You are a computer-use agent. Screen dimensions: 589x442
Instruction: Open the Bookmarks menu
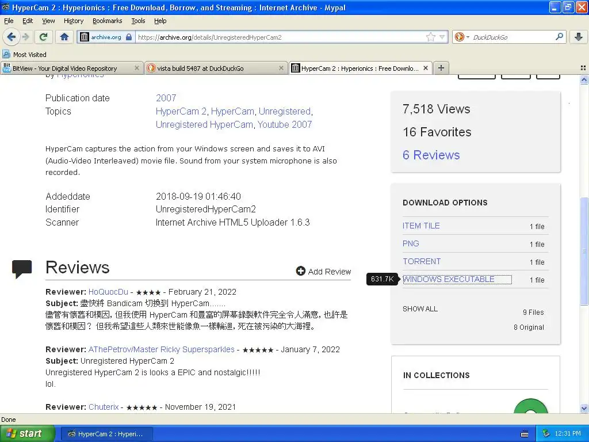click(x=108, y=21)
